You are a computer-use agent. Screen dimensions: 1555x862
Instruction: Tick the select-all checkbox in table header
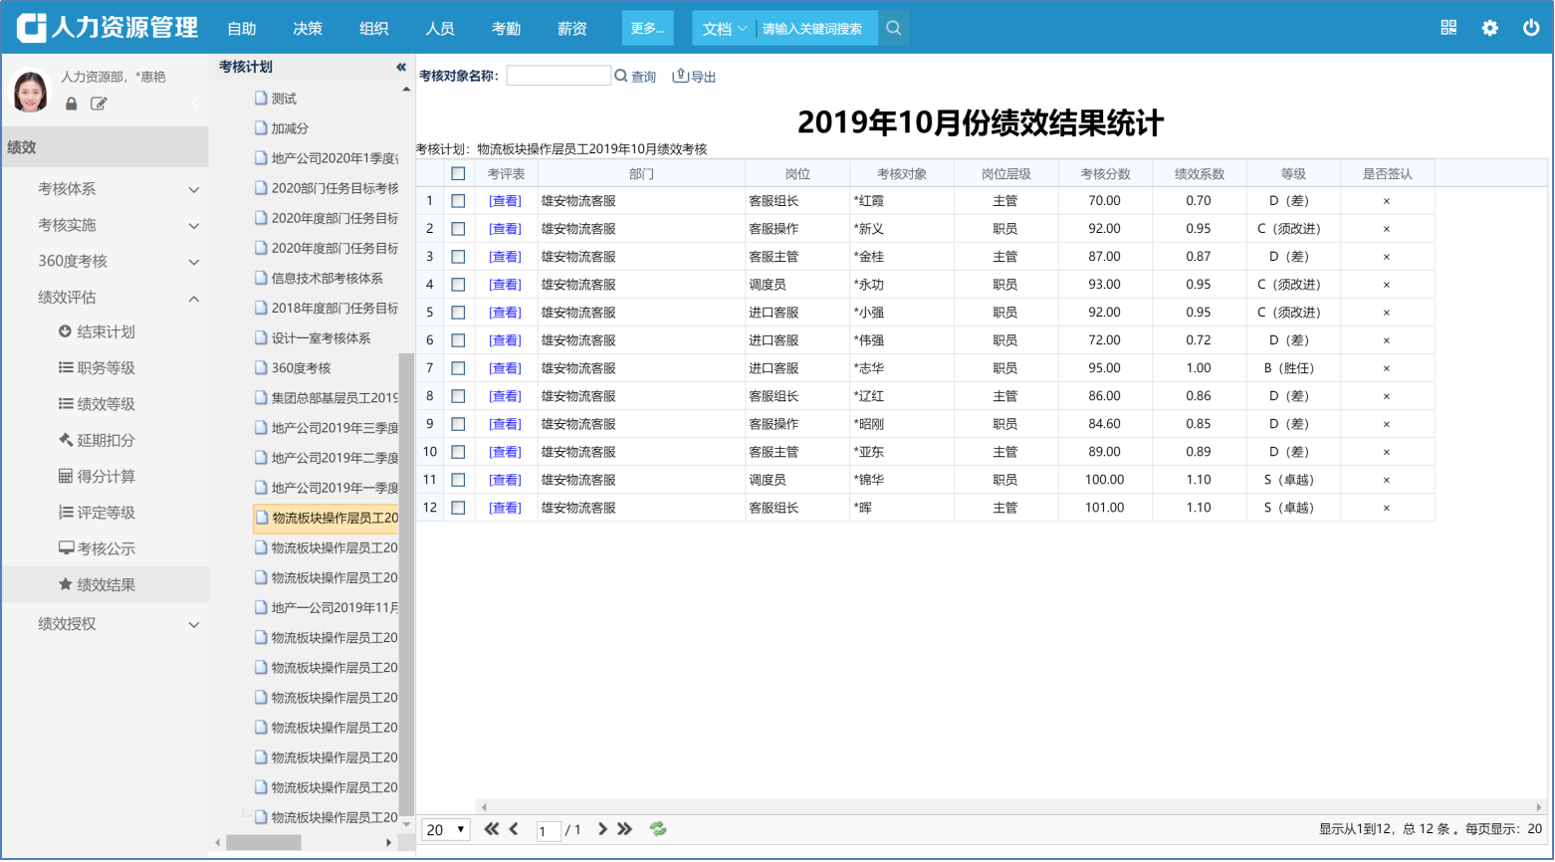point(458,173)
